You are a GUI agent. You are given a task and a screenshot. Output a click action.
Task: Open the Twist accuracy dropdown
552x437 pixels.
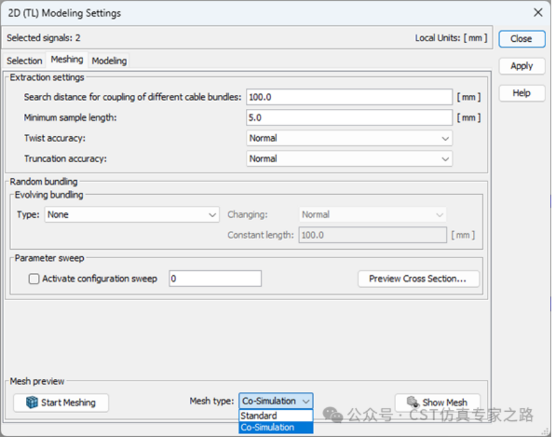pos(349,138)
